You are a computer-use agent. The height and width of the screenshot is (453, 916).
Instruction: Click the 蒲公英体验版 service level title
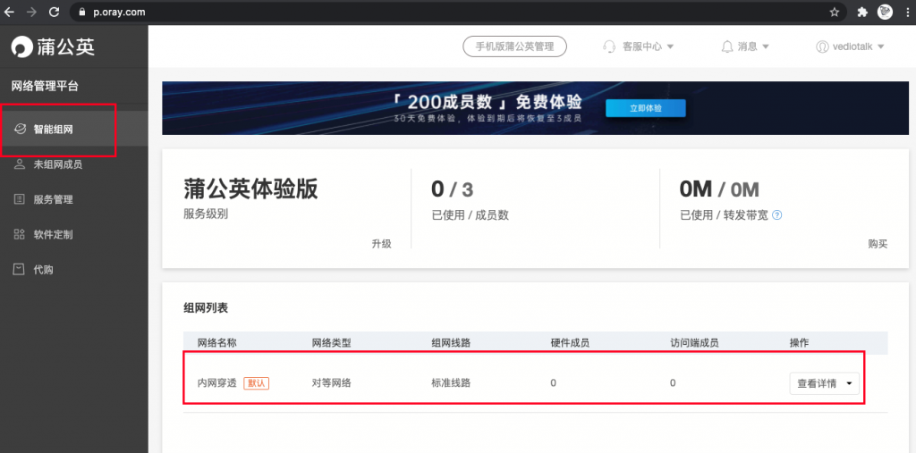[x=250, y=189]
